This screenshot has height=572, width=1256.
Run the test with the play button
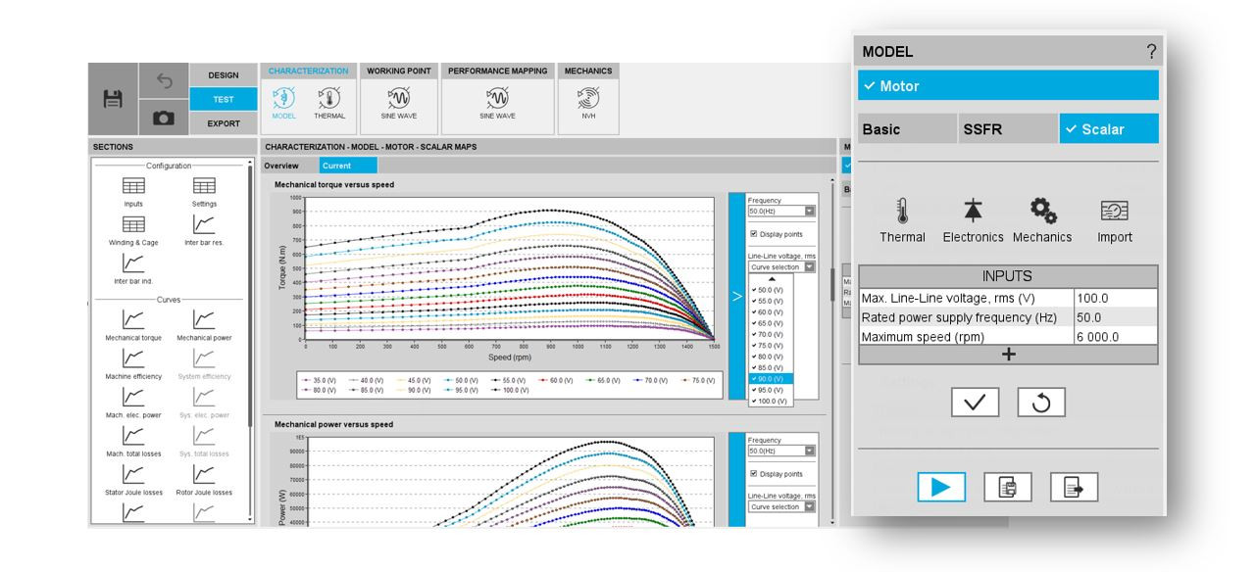(x=941, y=487)
